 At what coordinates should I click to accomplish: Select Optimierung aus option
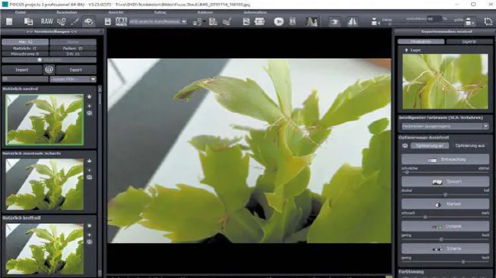(x=470, y=146)
